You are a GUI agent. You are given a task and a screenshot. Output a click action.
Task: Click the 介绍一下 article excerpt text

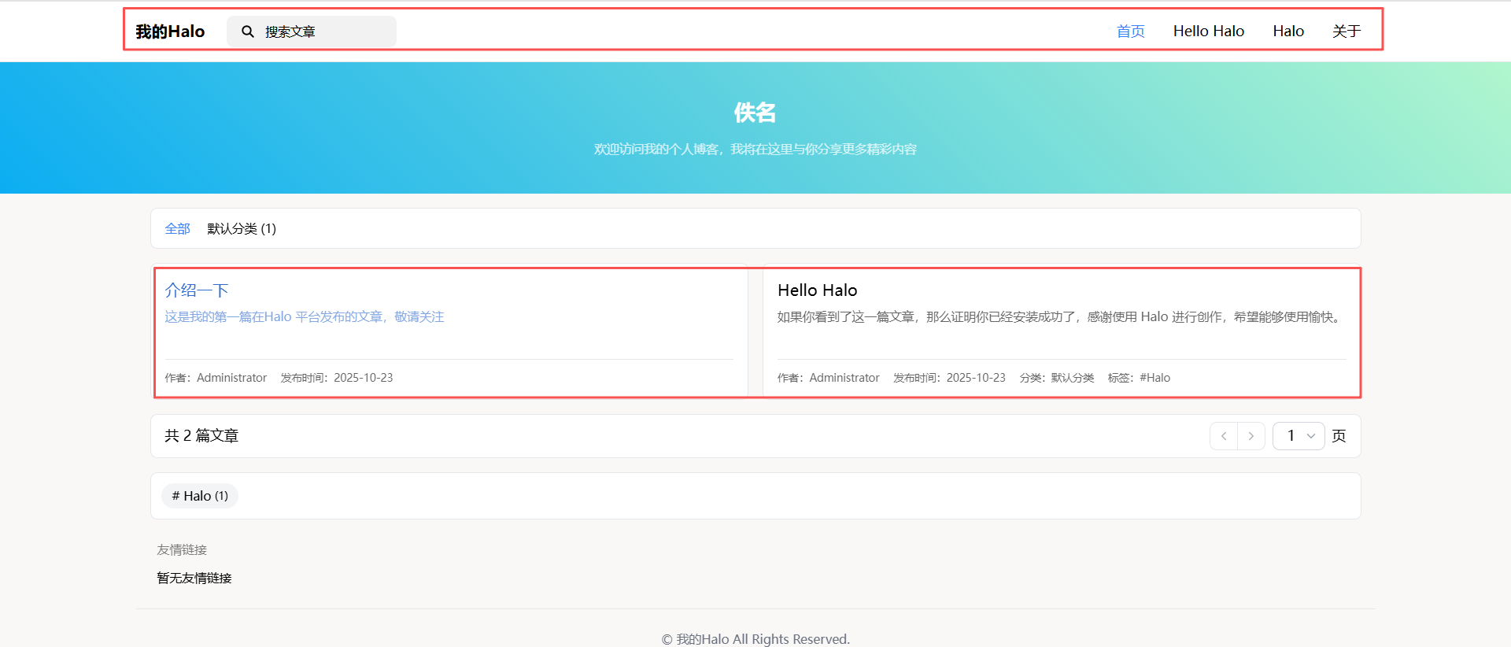[304, 317]
